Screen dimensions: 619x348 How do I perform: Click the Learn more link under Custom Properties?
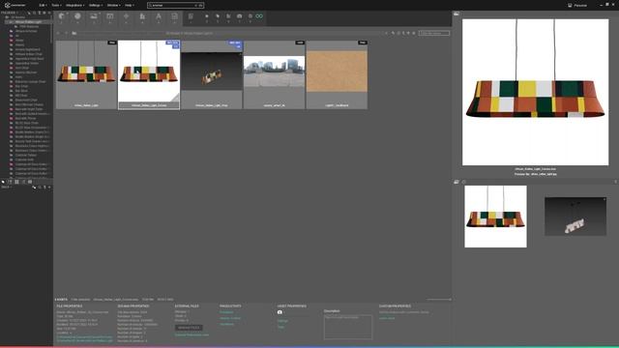tap(387, 318)
